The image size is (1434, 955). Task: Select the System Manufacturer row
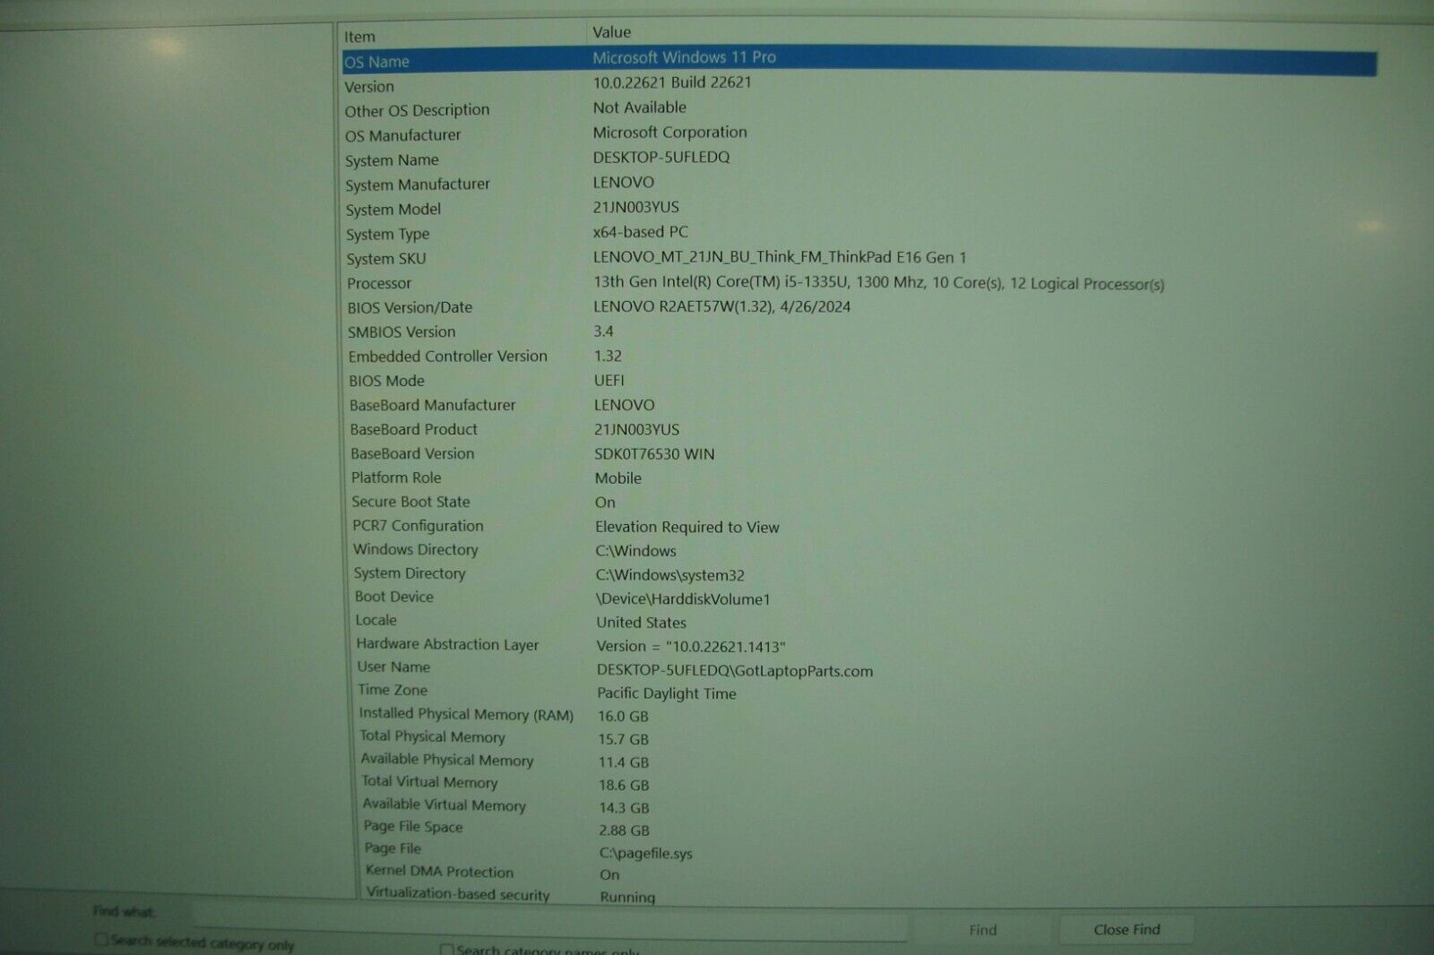(859, 184)
